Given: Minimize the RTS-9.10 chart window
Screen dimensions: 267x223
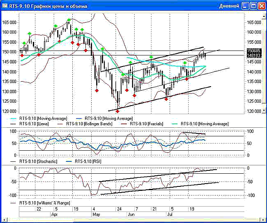Looking at the screenshot, I should pos(245,6).
